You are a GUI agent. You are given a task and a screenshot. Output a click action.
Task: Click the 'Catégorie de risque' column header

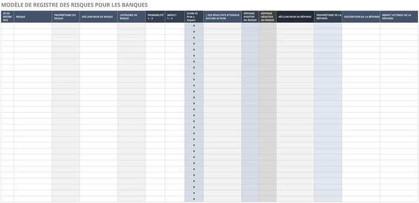point(131,17)
